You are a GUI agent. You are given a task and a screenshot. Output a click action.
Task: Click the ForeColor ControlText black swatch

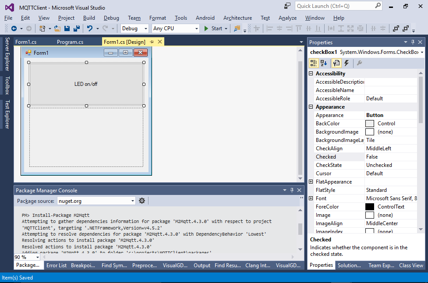click(x=370, y=207)
